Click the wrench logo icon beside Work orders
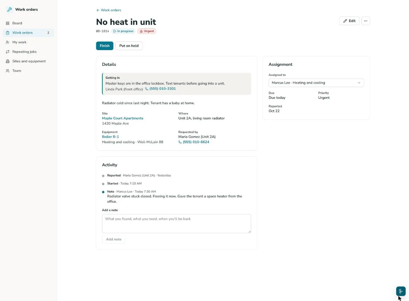The image size is (409, 301). coord(10,10)
